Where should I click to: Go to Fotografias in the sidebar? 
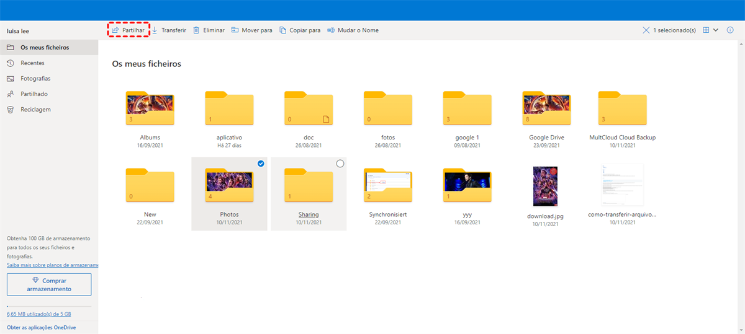click(35, 79)
